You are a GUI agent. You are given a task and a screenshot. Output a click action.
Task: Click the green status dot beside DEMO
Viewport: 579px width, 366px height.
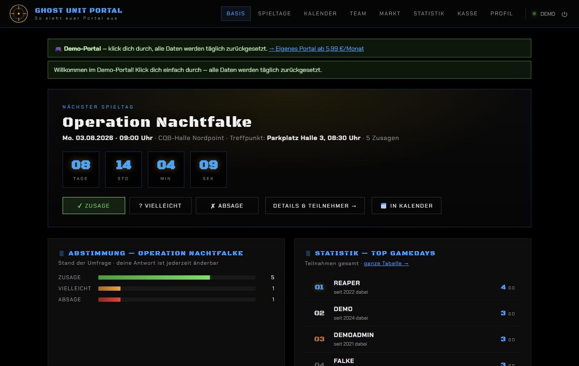534,14
